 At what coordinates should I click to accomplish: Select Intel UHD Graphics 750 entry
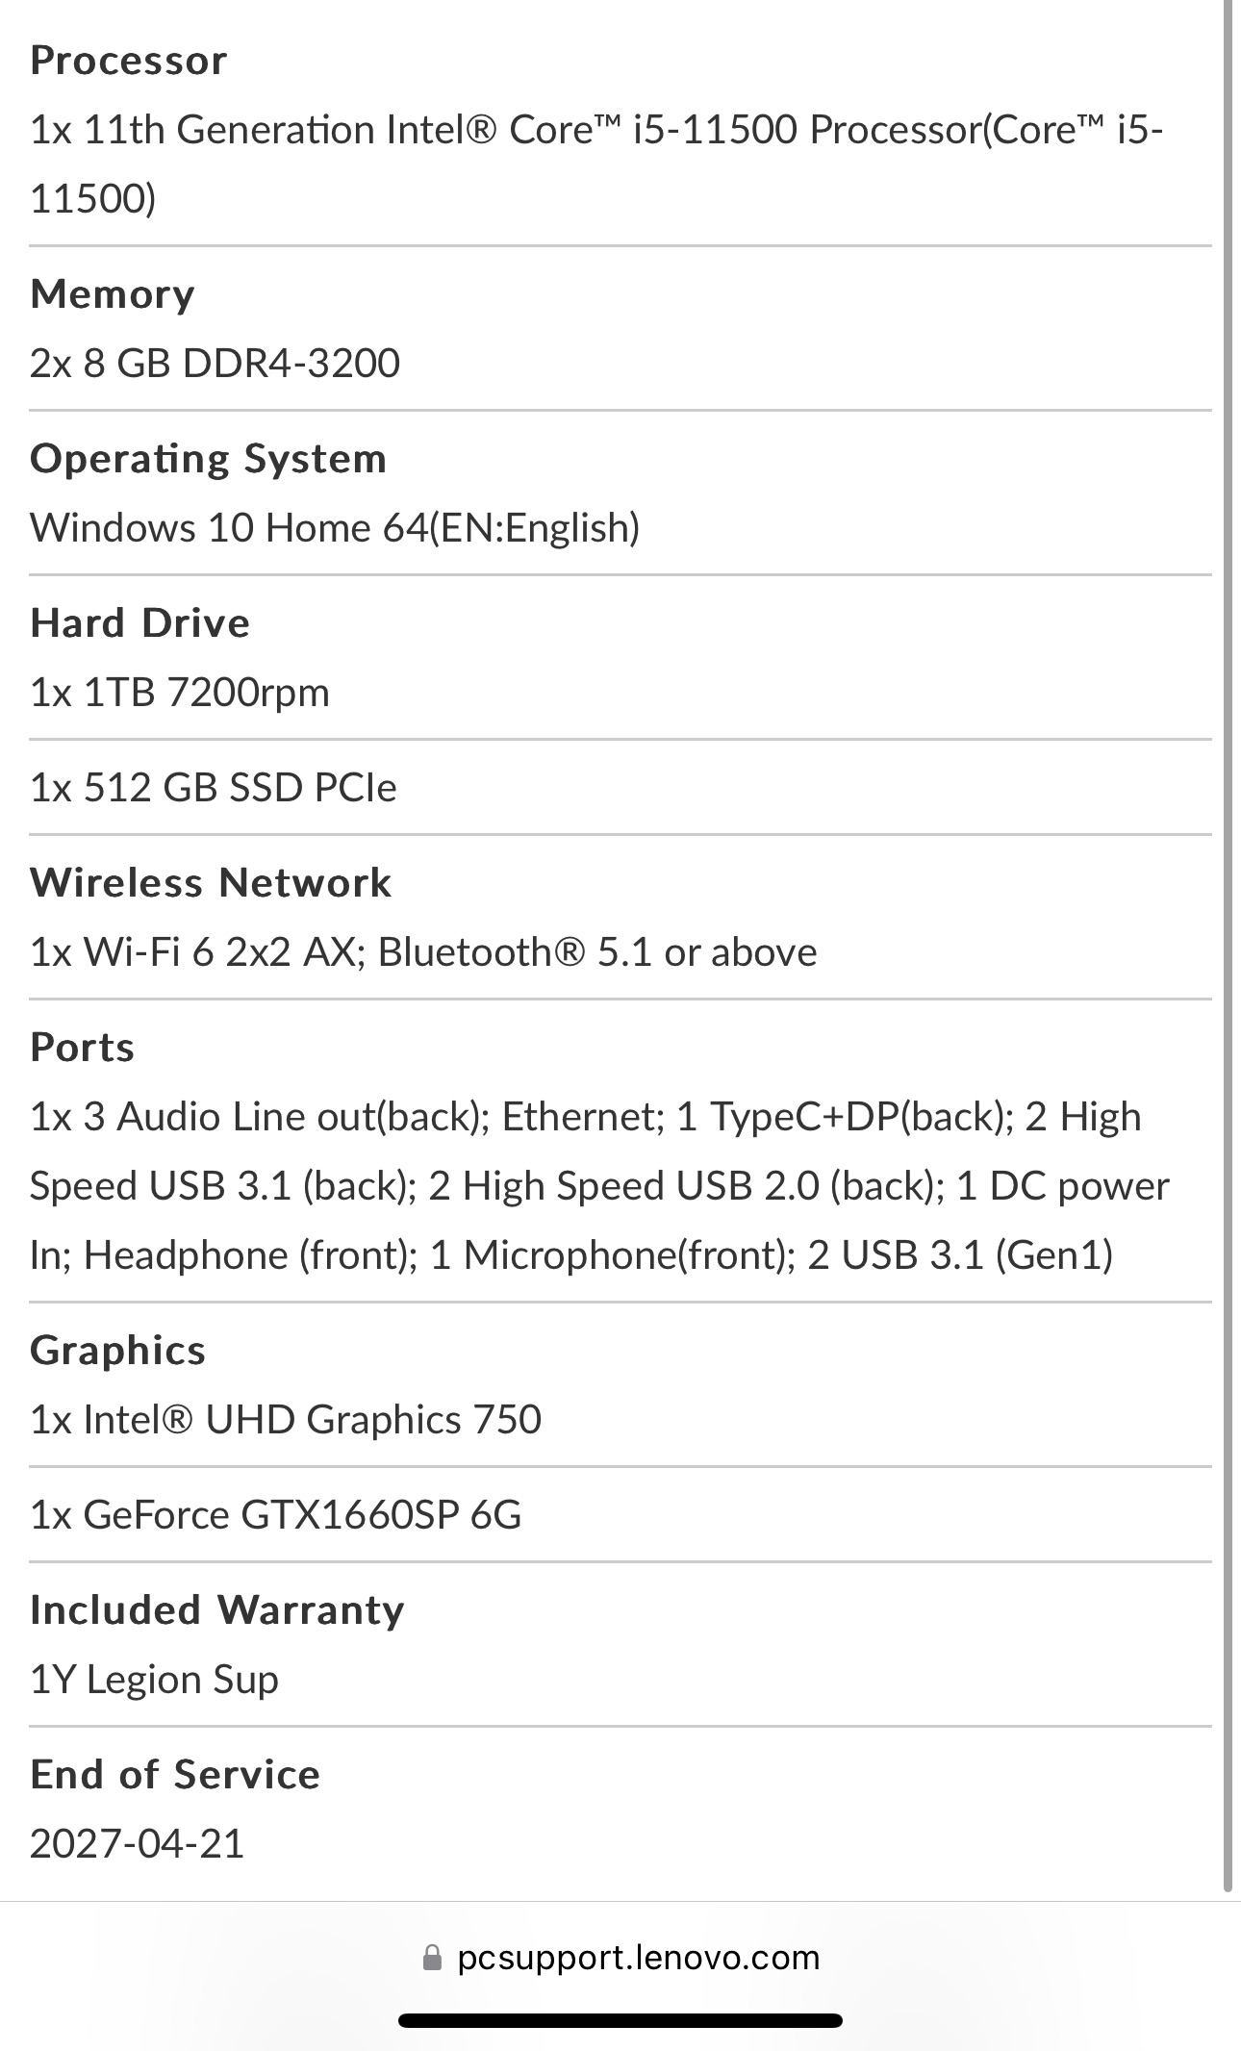point(286,1420)
